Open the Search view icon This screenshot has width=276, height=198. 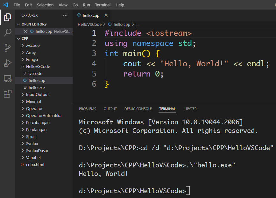point(7,33)
